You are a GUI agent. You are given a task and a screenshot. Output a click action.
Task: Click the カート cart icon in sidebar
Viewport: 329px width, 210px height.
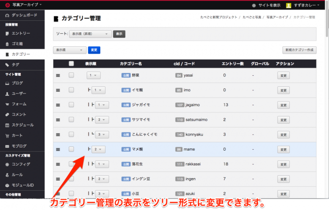pyautogui.click(x=7, y=136)
